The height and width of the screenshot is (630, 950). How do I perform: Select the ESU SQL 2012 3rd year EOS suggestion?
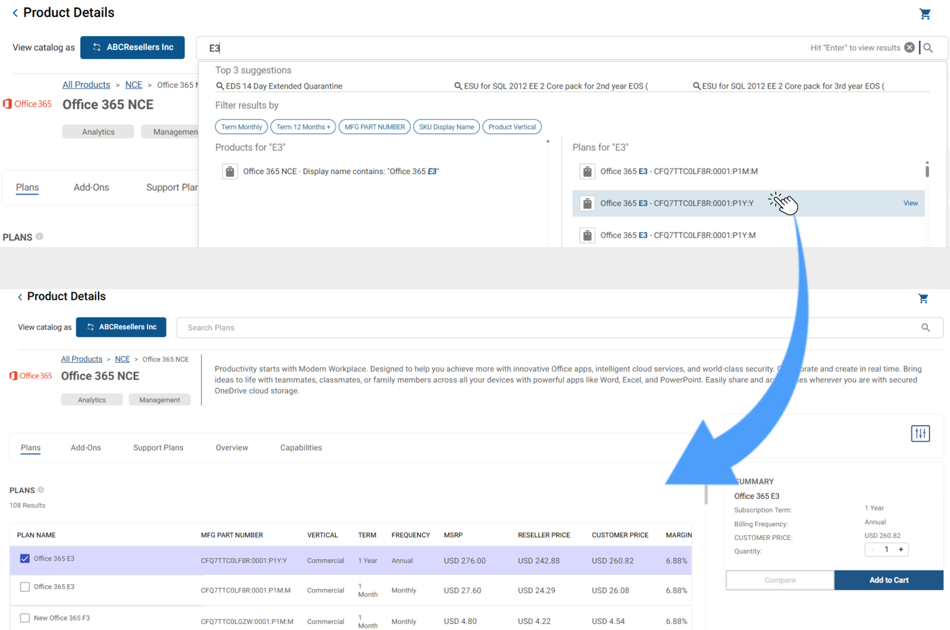point(789,86)
